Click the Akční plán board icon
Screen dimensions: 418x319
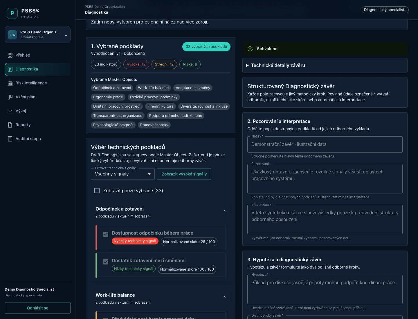click(x=10, y=97)
